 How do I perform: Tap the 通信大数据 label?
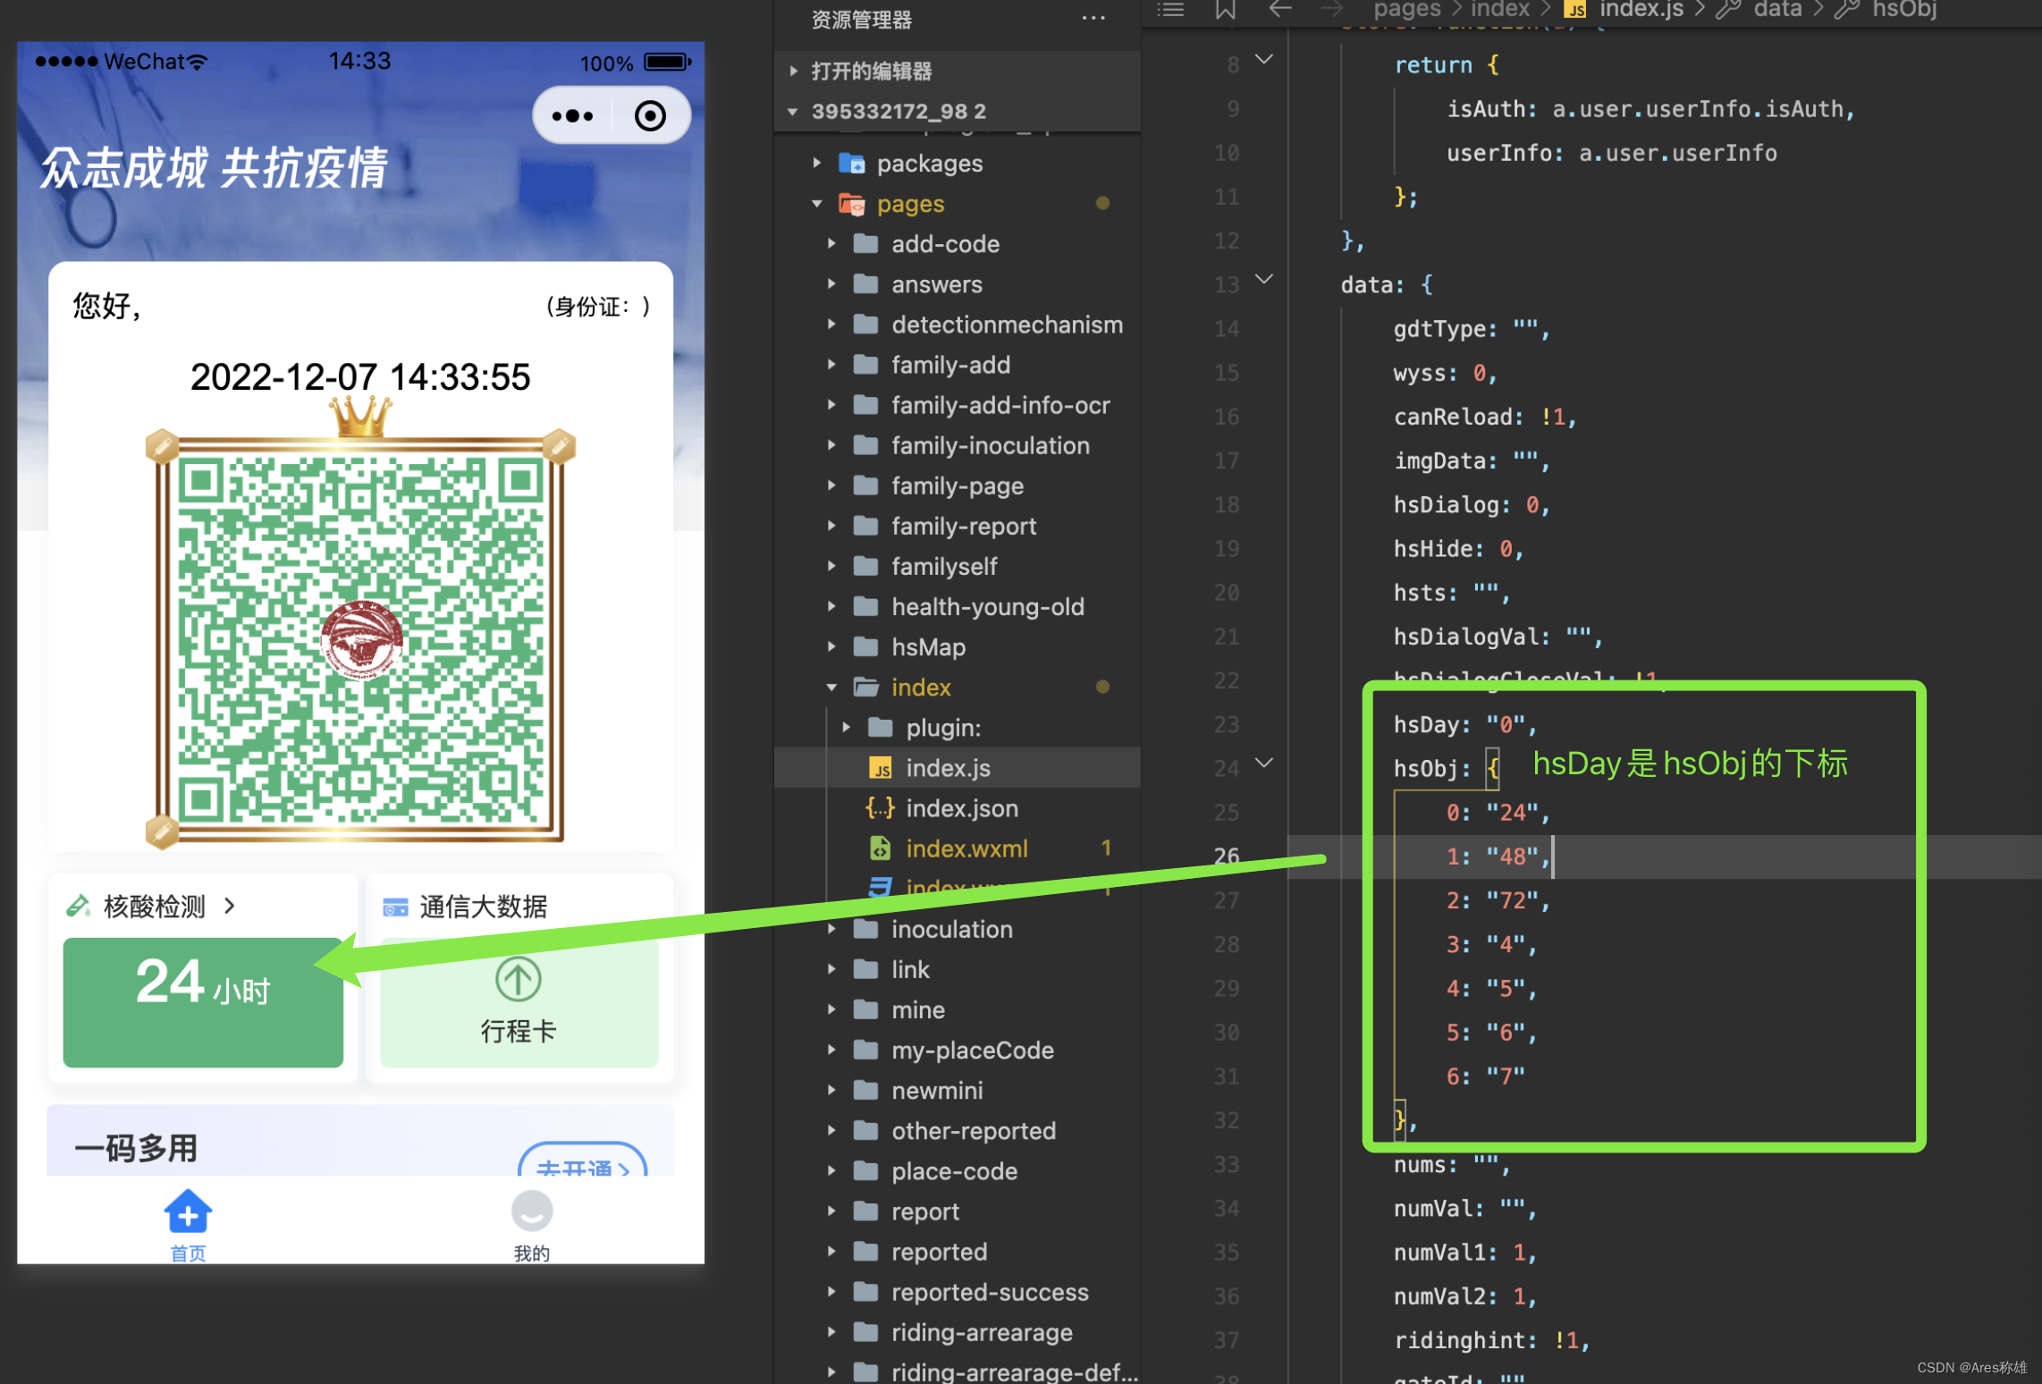tap(483, 907)
